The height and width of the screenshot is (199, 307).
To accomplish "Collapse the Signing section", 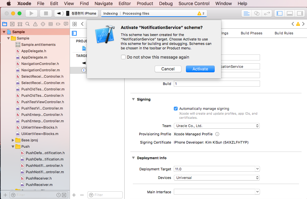I will pyautogui.click(x=133, y=99).
